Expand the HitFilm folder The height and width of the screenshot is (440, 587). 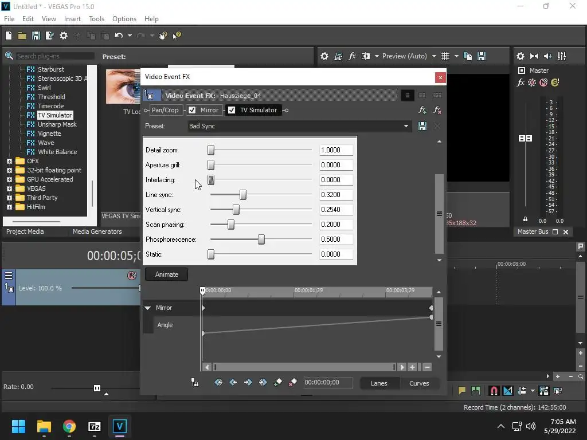tap(9, 207)
